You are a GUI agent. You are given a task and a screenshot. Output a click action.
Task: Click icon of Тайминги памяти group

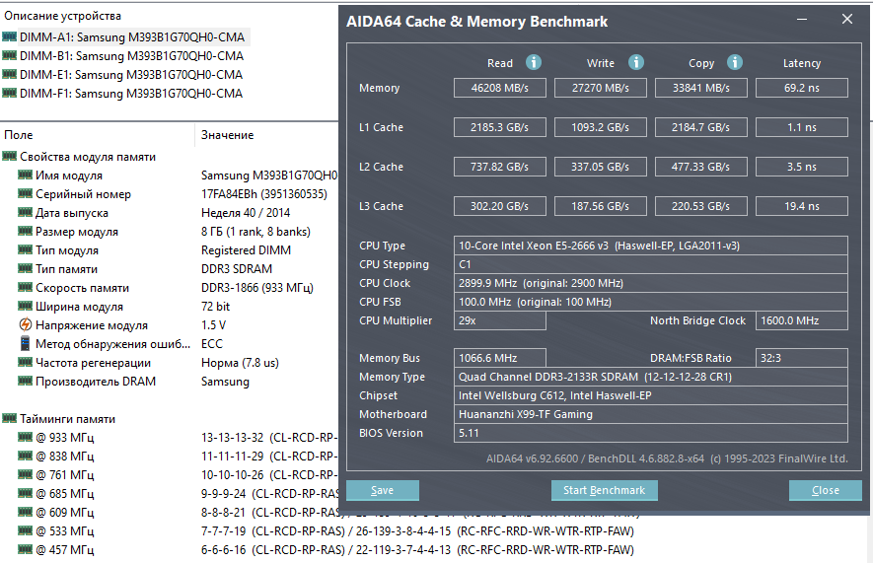(10, 418)
